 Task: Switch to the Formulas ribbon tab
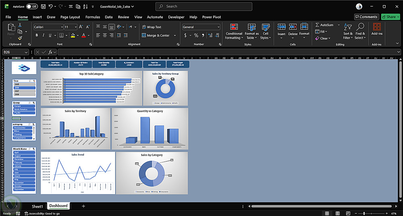point(93,17)
